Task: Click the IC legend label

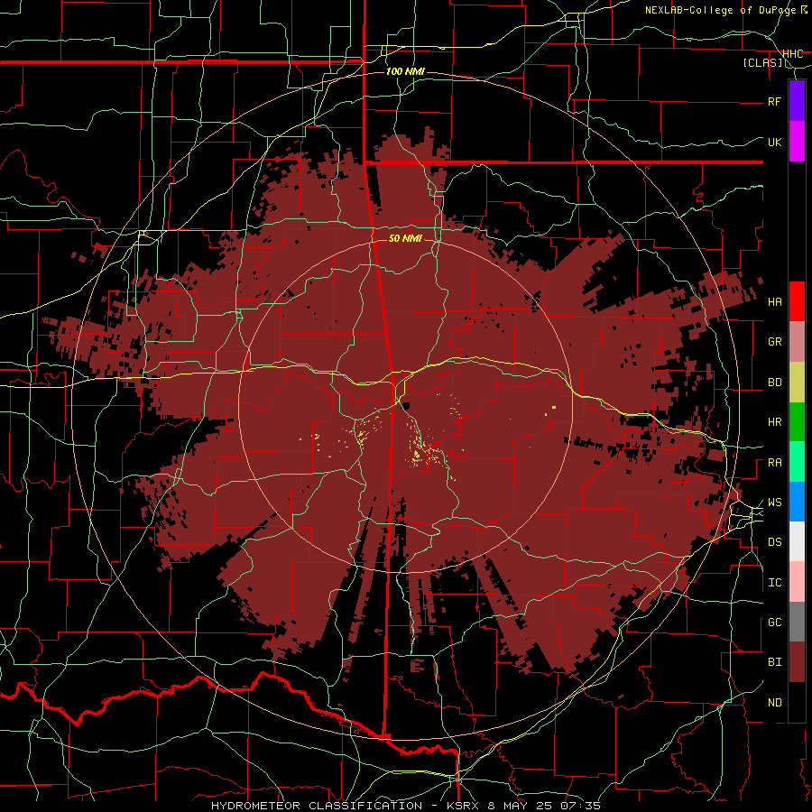Action: click(x=775, y=583)
